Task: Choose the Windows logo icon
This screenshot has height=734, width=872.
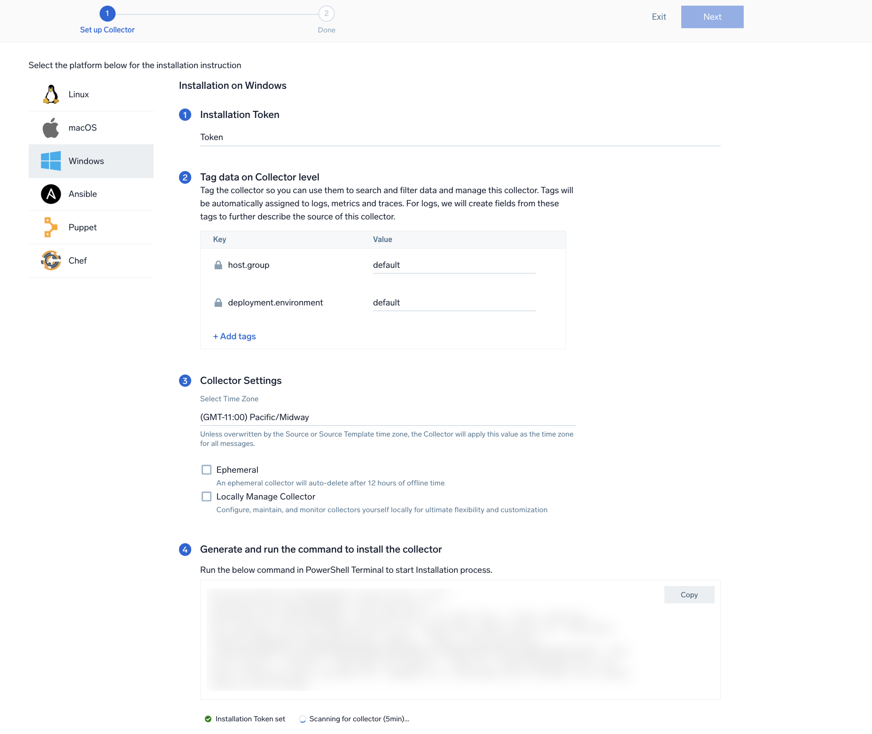Action: tap(51, 161)
